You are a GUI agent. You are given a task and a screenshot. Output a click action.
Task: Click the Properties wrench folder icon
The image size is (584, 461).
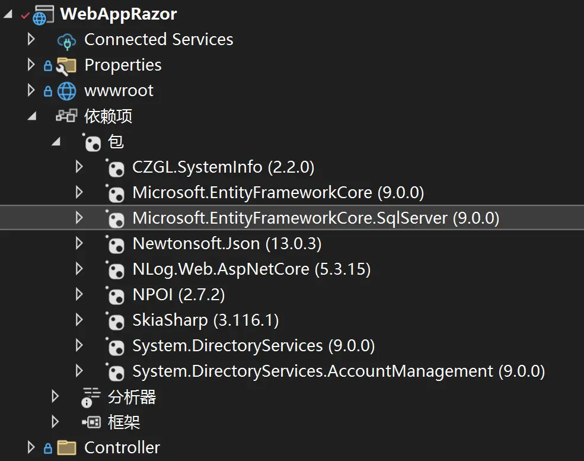tap(66, 66)
